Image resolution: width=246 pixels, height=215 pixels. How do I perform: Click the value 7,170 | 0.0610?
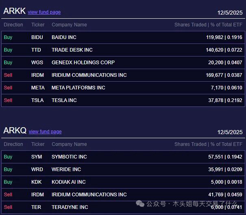[226, 88]
